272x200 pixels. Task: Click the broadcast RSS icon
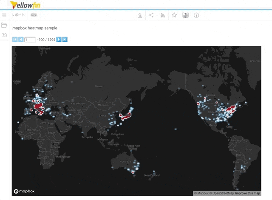pyautogui.click(x=163, y=15)
